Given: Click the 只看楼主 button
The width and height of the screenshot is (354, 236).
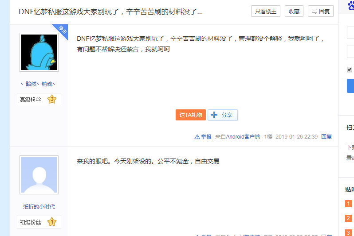Looking at the screenshot, I should [265, 12].
